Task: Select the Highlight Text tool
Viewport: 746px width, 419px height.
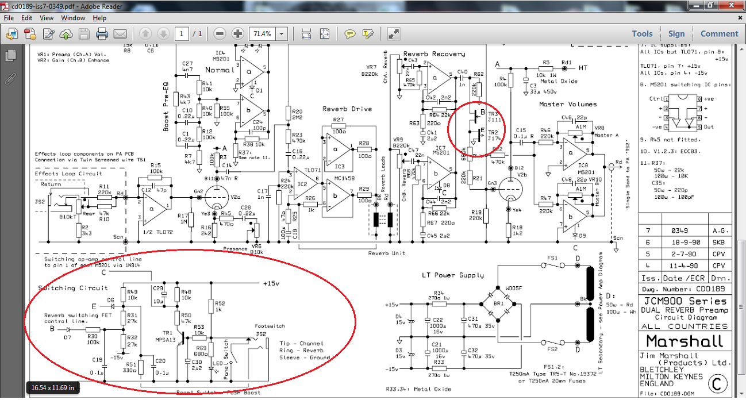Action: (x=368, y=34)
